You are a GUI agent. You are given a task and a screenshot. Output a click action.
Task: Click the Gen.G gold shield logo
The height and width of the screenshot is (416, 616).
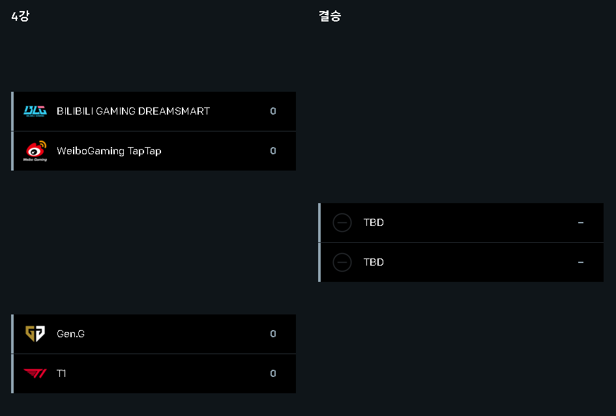tap(35, 333)
